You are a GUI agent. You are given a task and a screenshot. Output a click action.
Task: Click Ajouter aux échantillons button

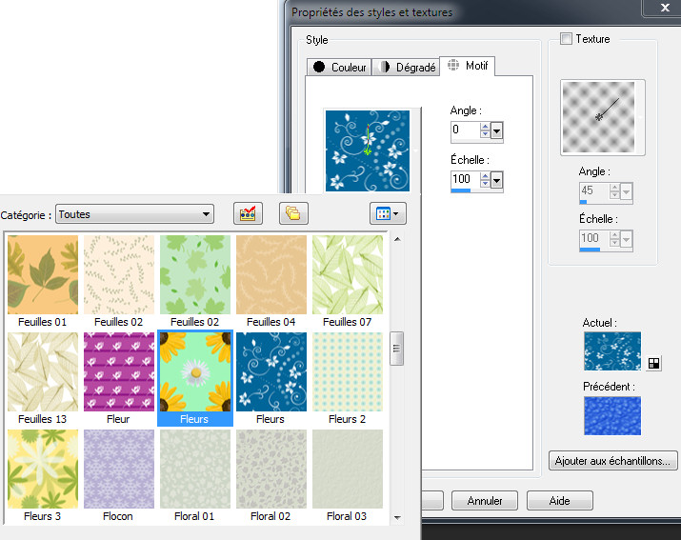613,461
